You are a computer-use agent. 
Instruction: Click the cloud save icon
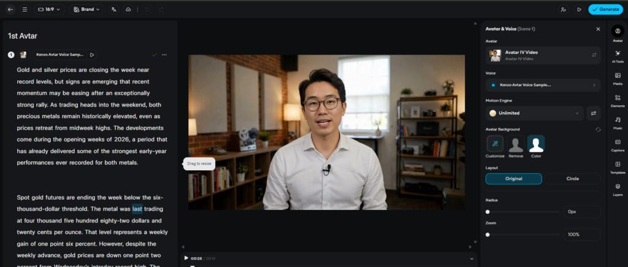coord(128,10)
